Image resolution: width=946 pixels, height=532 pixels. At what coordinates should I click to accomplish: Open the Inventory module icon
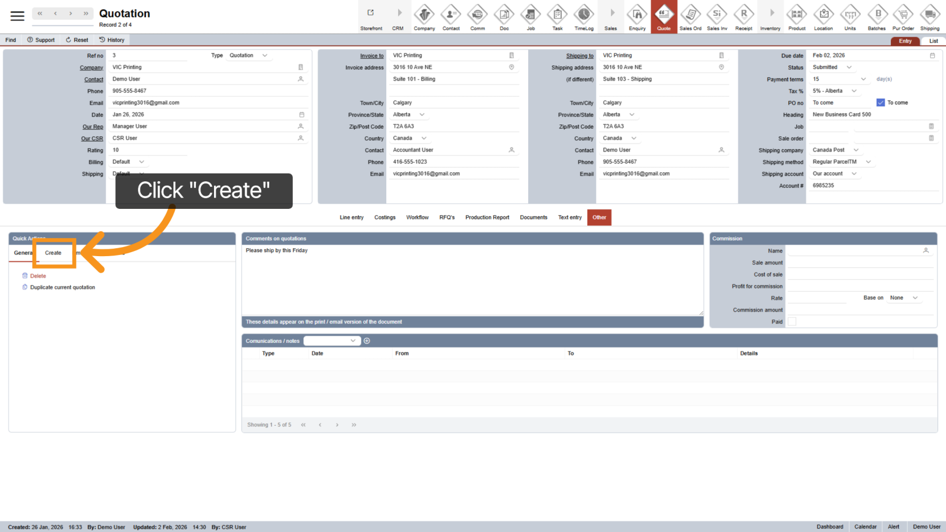point(770,16)
